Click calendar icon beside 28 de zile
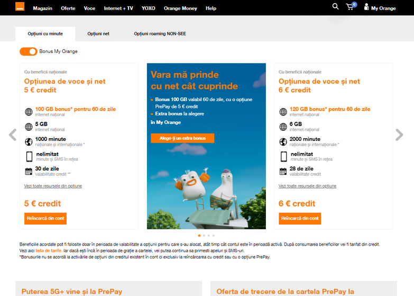The height and width of the screenshot is (296, 414). pos(283,171)
